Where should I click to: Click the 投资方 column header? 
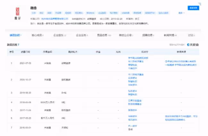[x=145, y=52]
